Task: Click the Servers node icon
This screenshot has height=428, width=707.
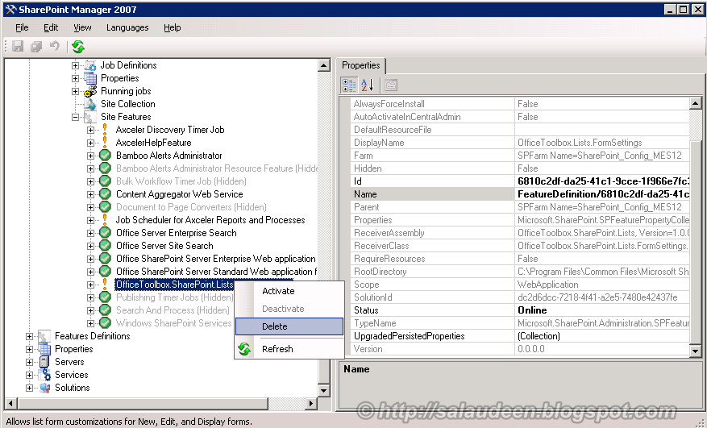Action: [44, 362]
